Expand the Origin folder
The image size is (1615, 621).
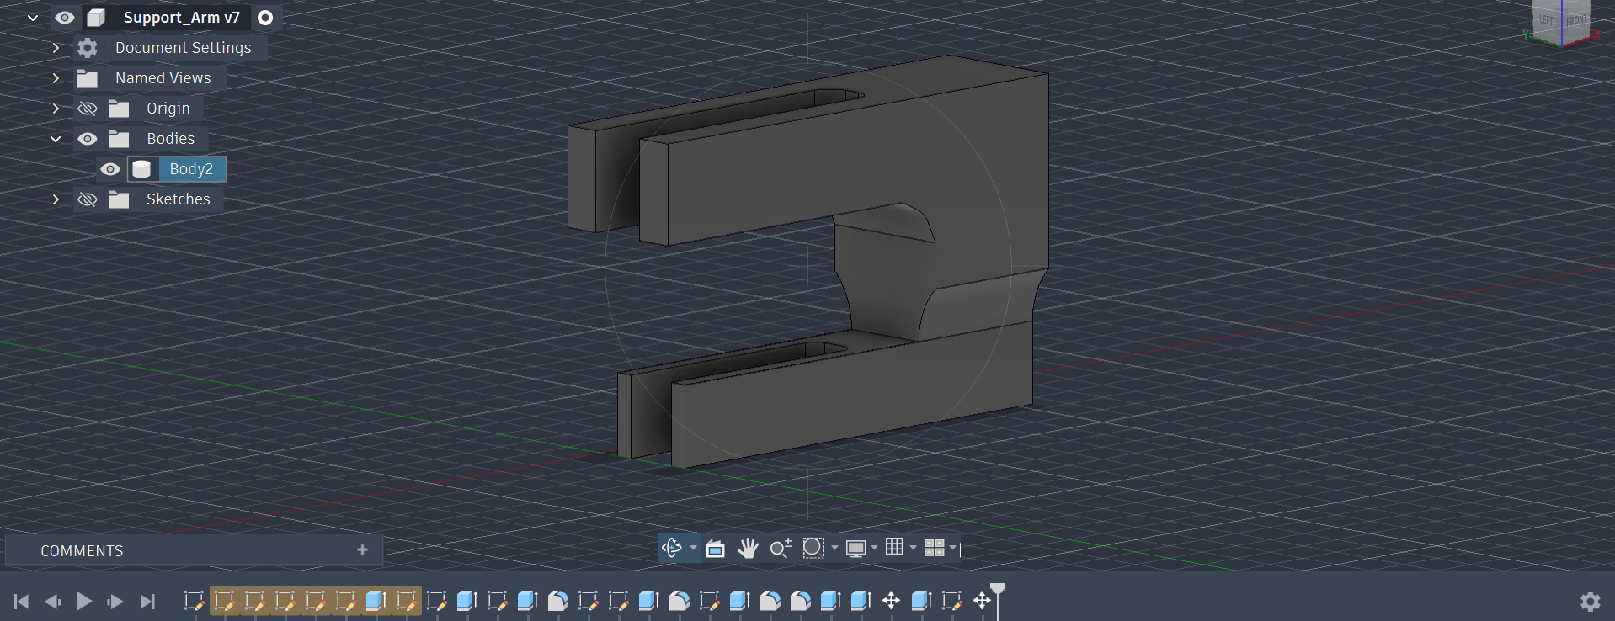[56, 109]
